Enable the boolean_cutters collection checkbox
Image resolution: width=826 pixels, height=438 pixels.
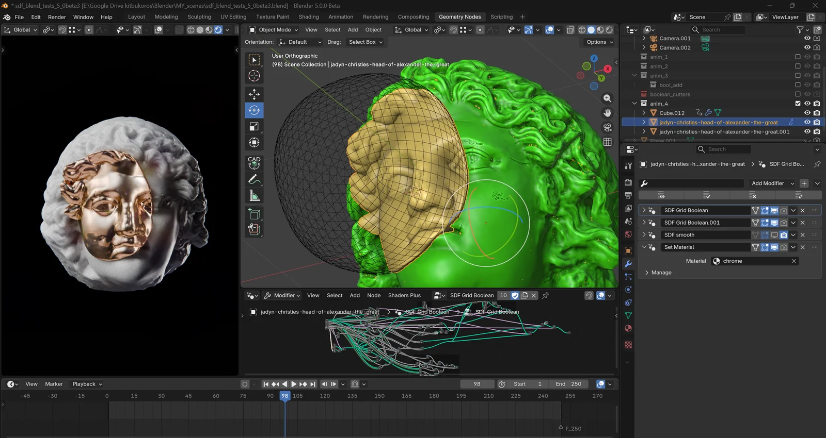(798, 94)
